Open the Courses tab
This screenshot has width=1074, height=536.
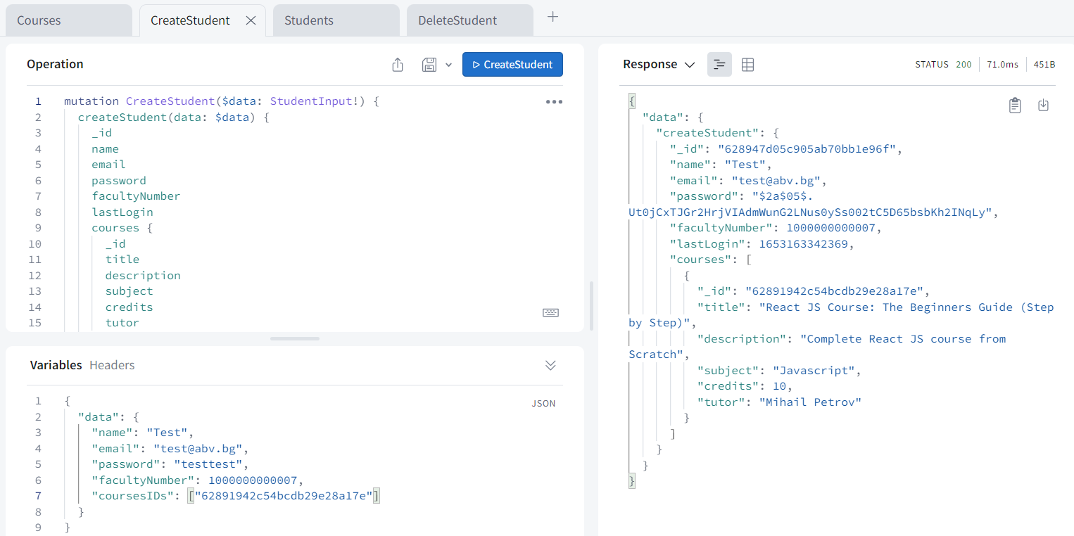pyautogui.click(x=69, y=20)
